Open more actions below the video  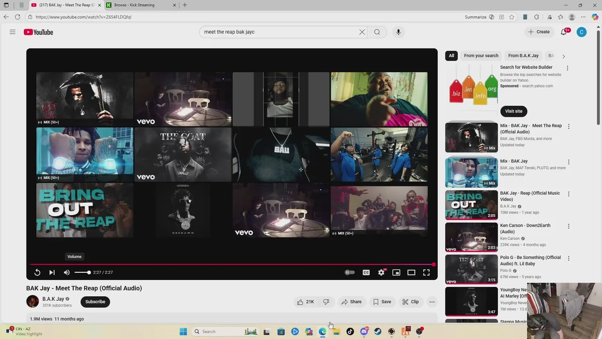click(432, 302)
